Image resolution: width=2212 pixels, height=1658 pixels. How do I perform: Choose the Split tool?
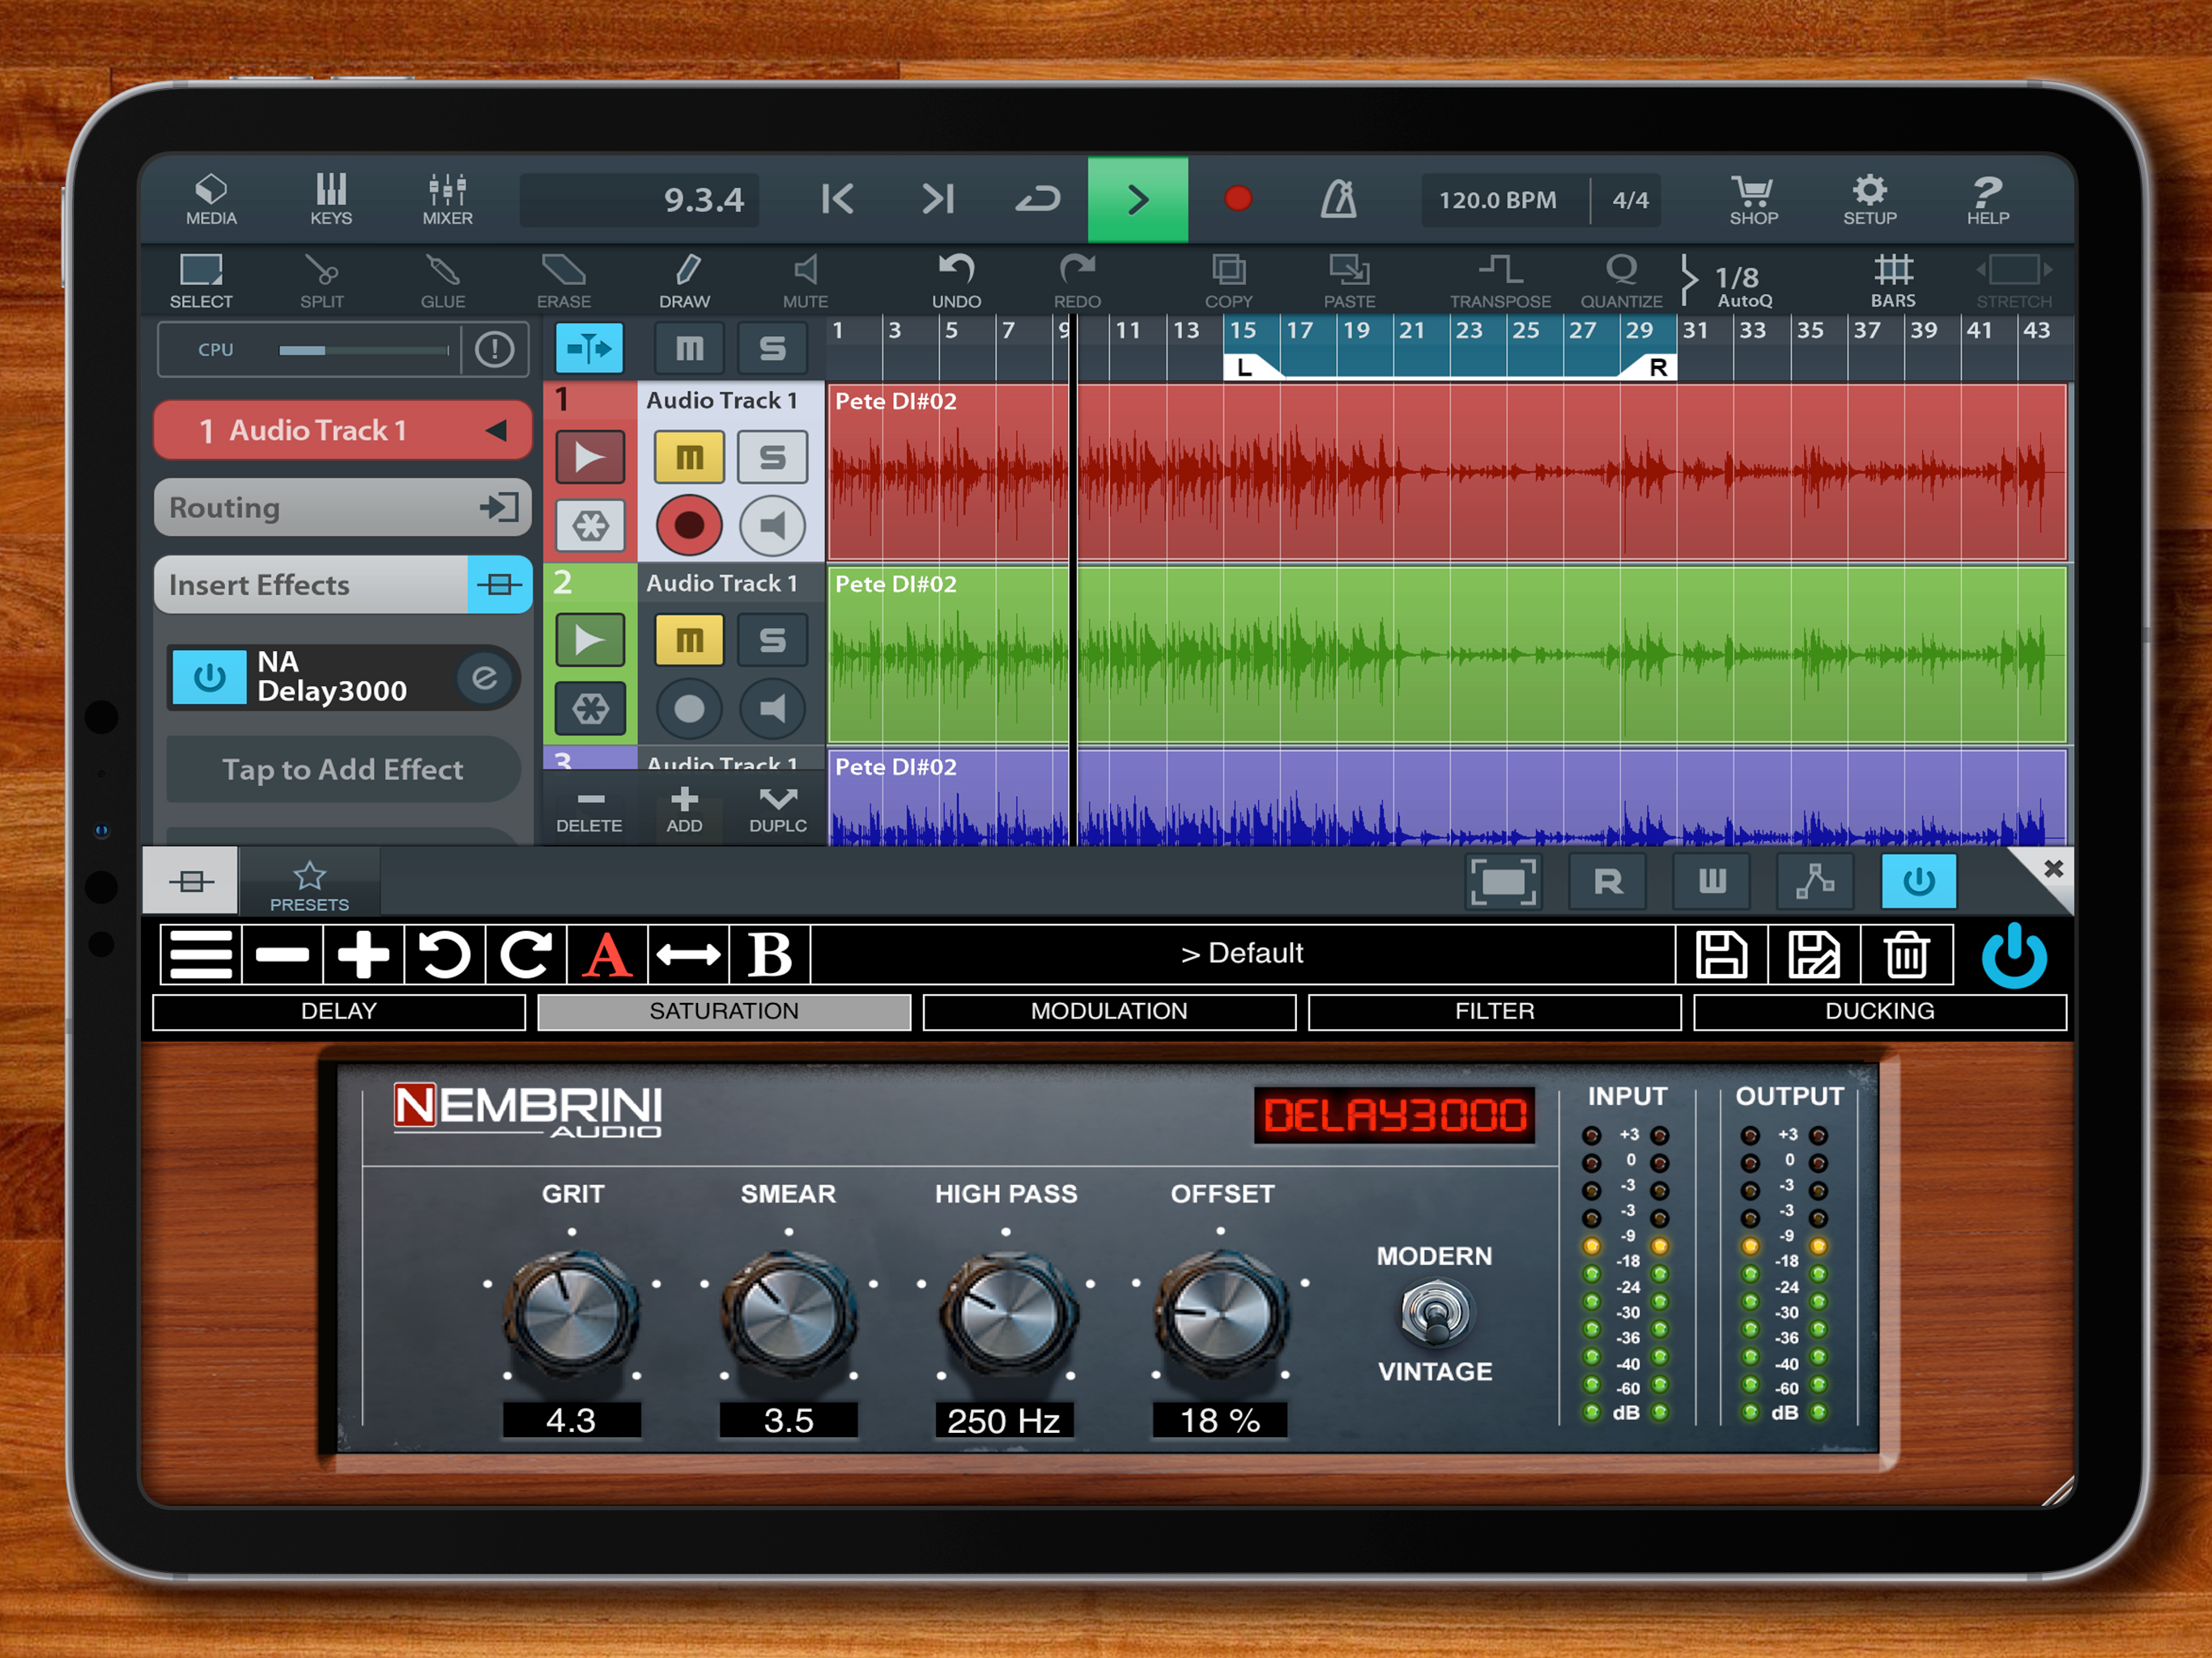[x=322, y=281]
